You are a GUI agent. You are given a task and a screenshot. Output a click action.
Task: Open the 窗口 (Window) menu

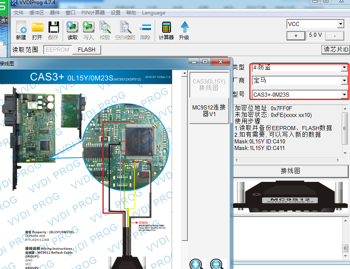point(71,13)
